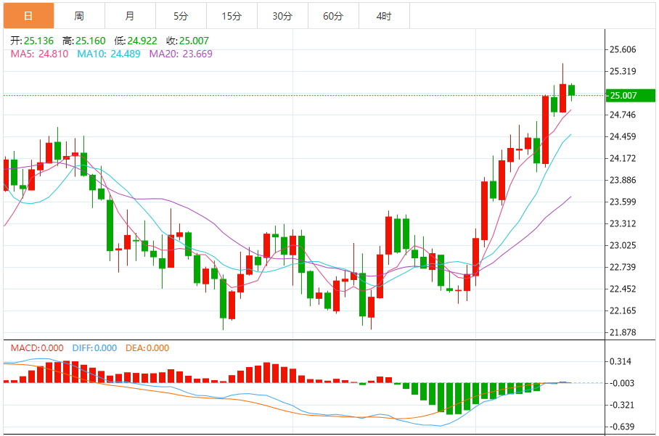This screenshot has height=436, width=659.
Task: Switch to the 月 monthly tab
Action: pos(131,16)
